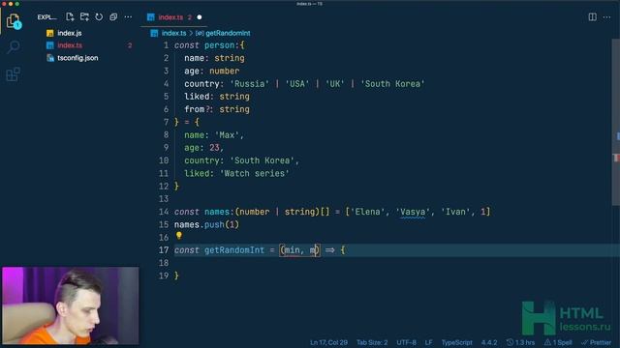Click the 'South Korea' text on line 10
The height and width of the screenshot is (348, 620).
[x=263, y=160]
